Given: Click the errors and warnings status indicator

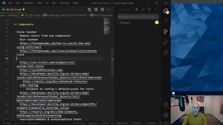Looking at the screenshot, I should tap(33, 123).
